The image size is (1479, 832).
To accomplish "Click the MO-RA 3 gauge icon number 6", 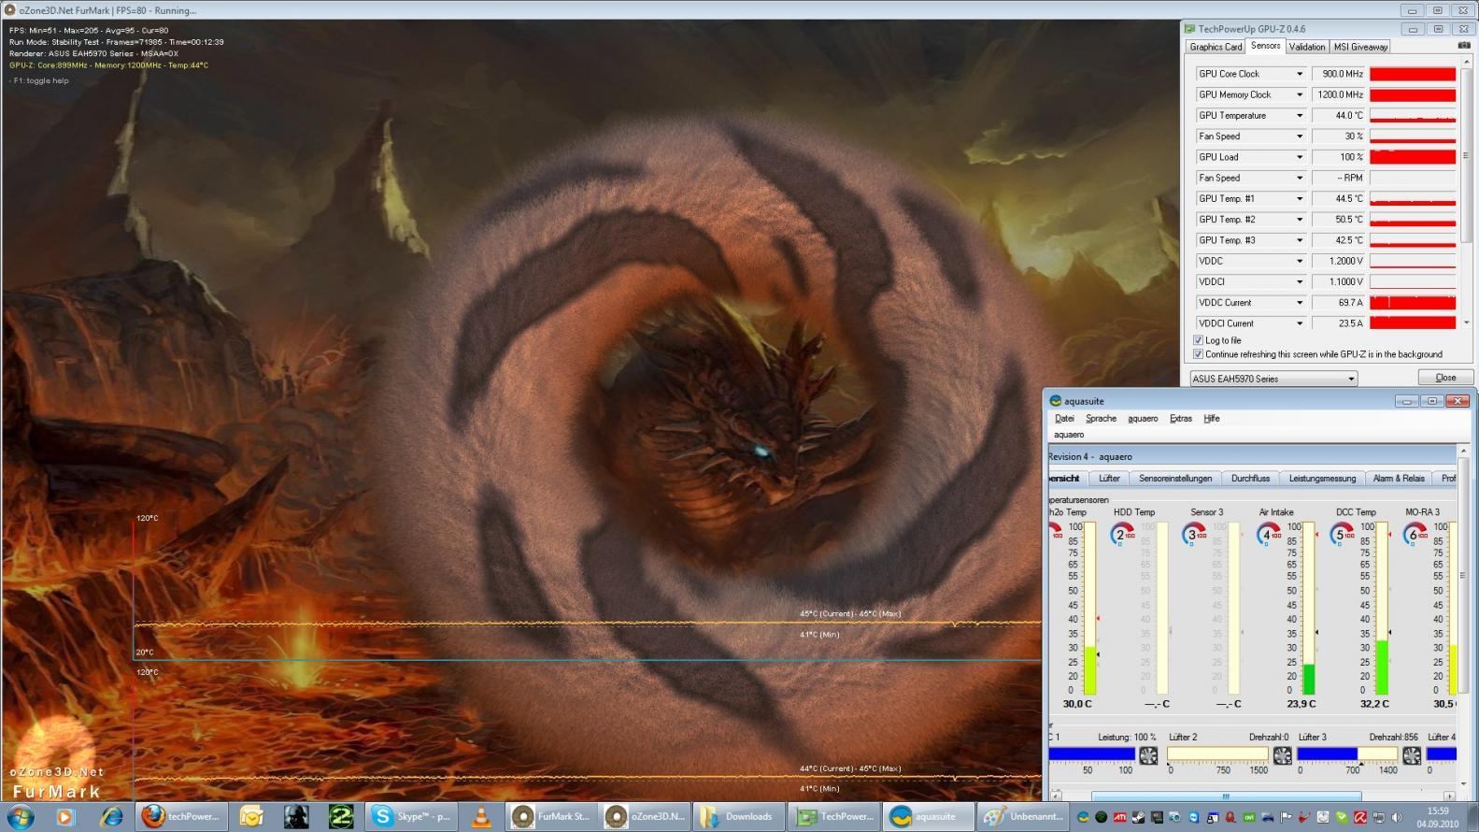I will point(1415,535).
